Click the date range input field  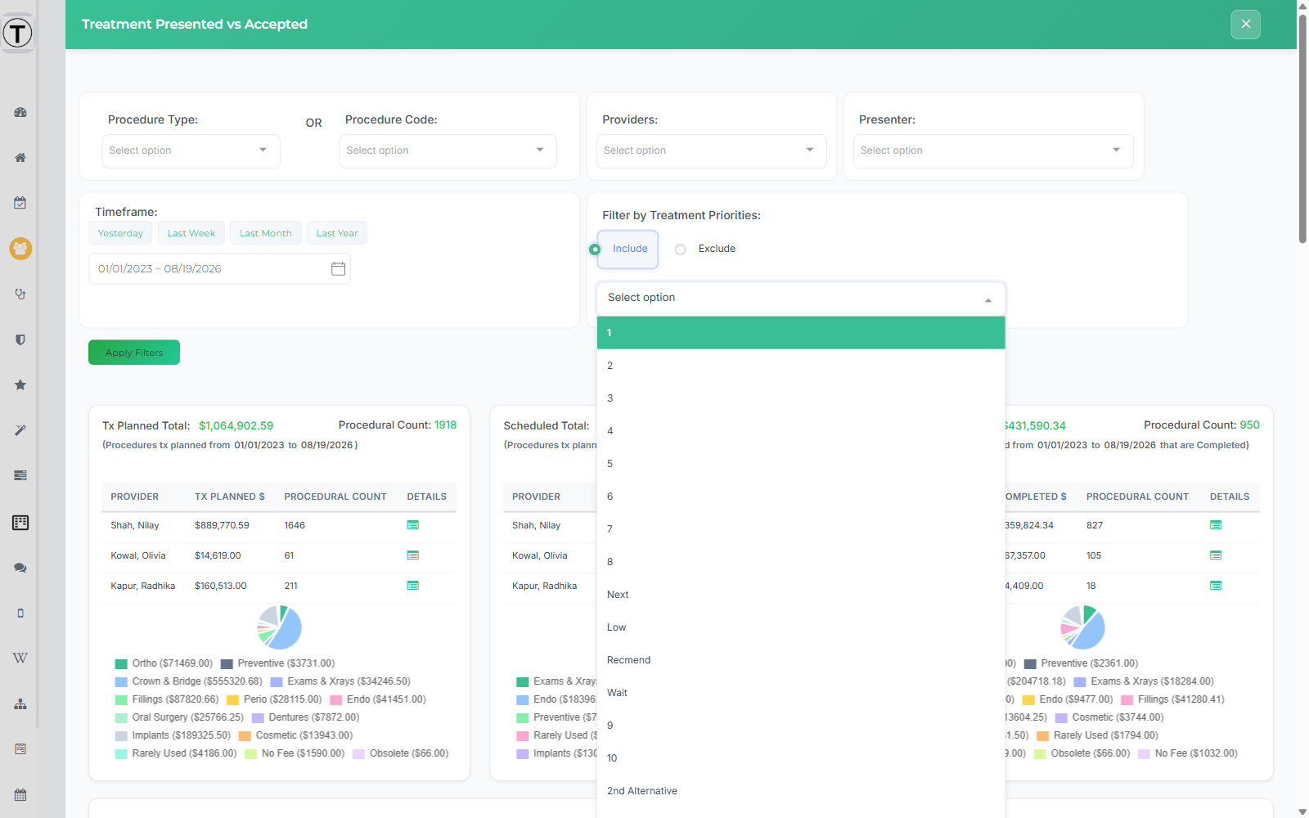coord(219,268)
